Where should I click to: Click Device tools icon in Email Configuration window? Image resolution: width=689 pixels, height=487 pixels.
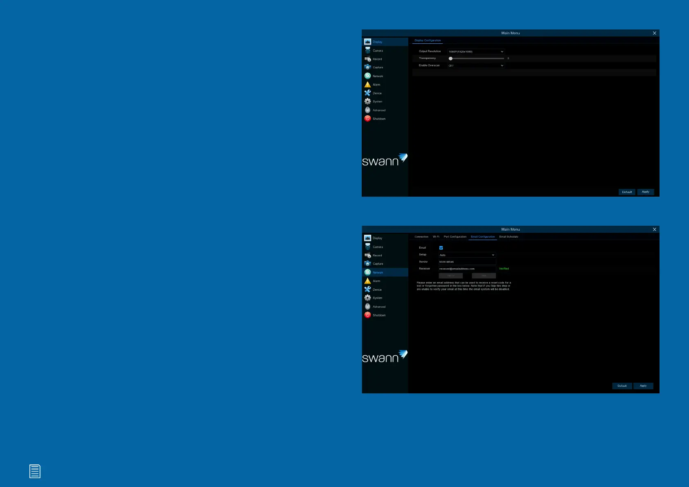point(367,289)
